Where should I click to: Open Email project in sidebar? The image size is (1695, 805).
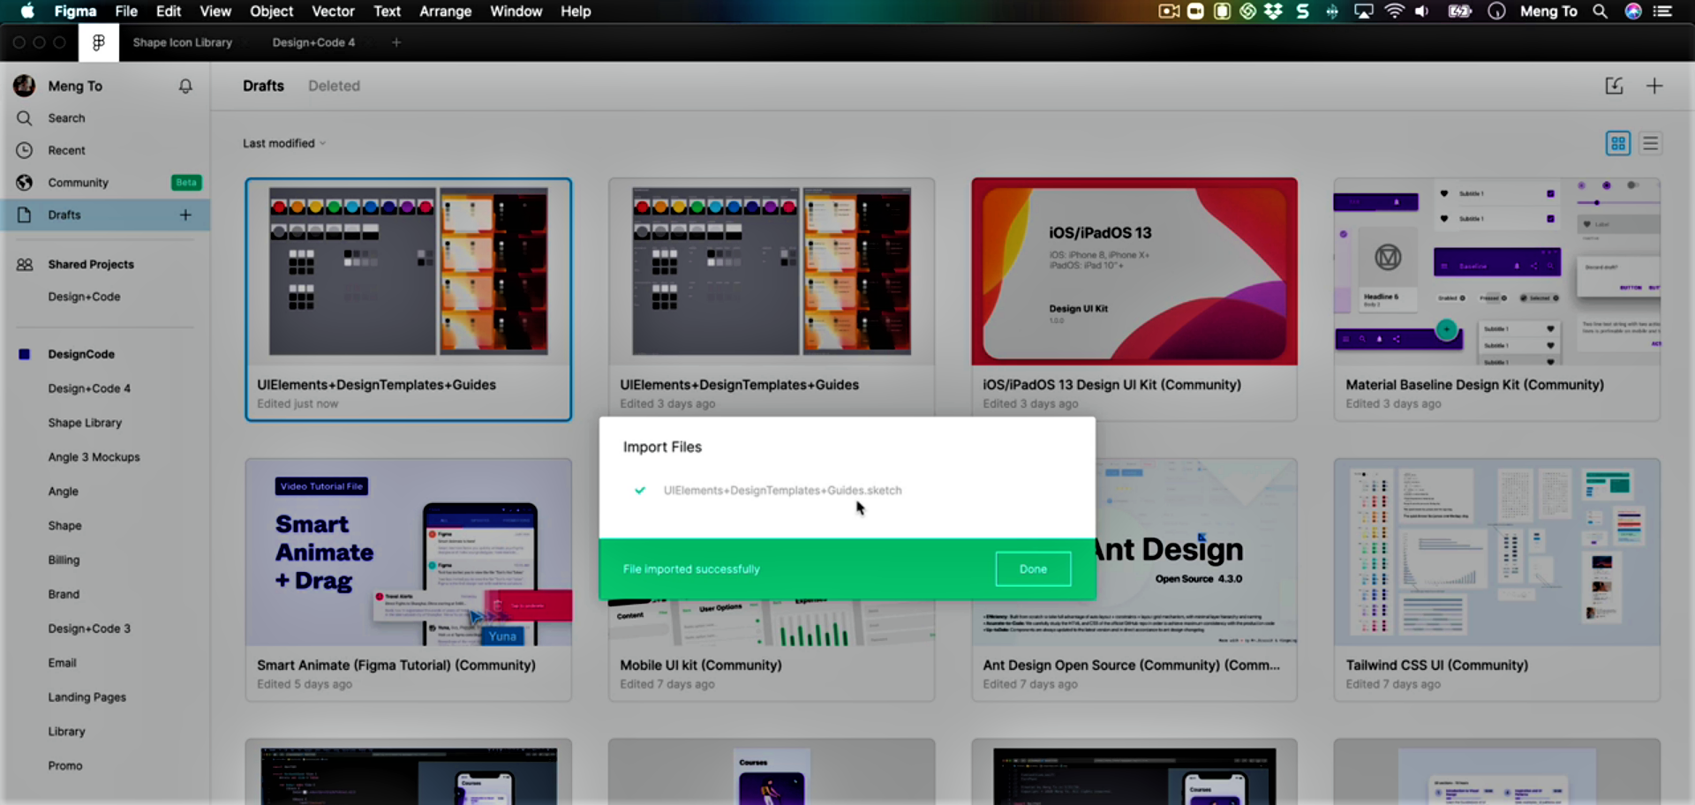point(62,663)
